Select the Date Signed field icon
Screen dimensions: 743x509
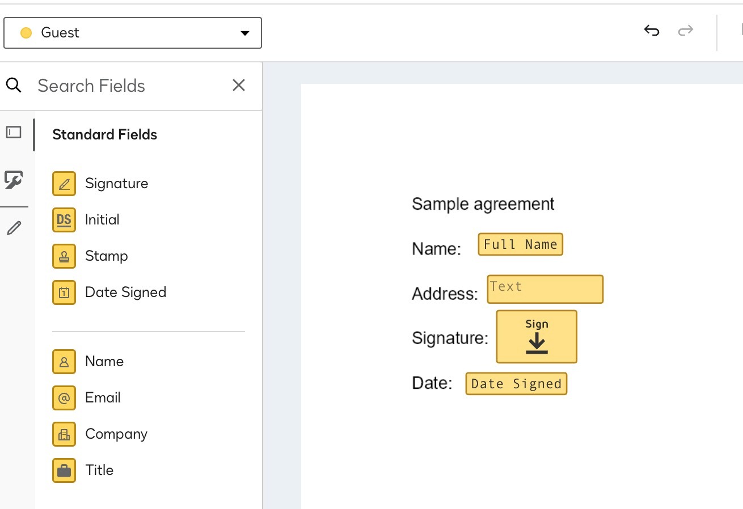(x=64, y=292)
